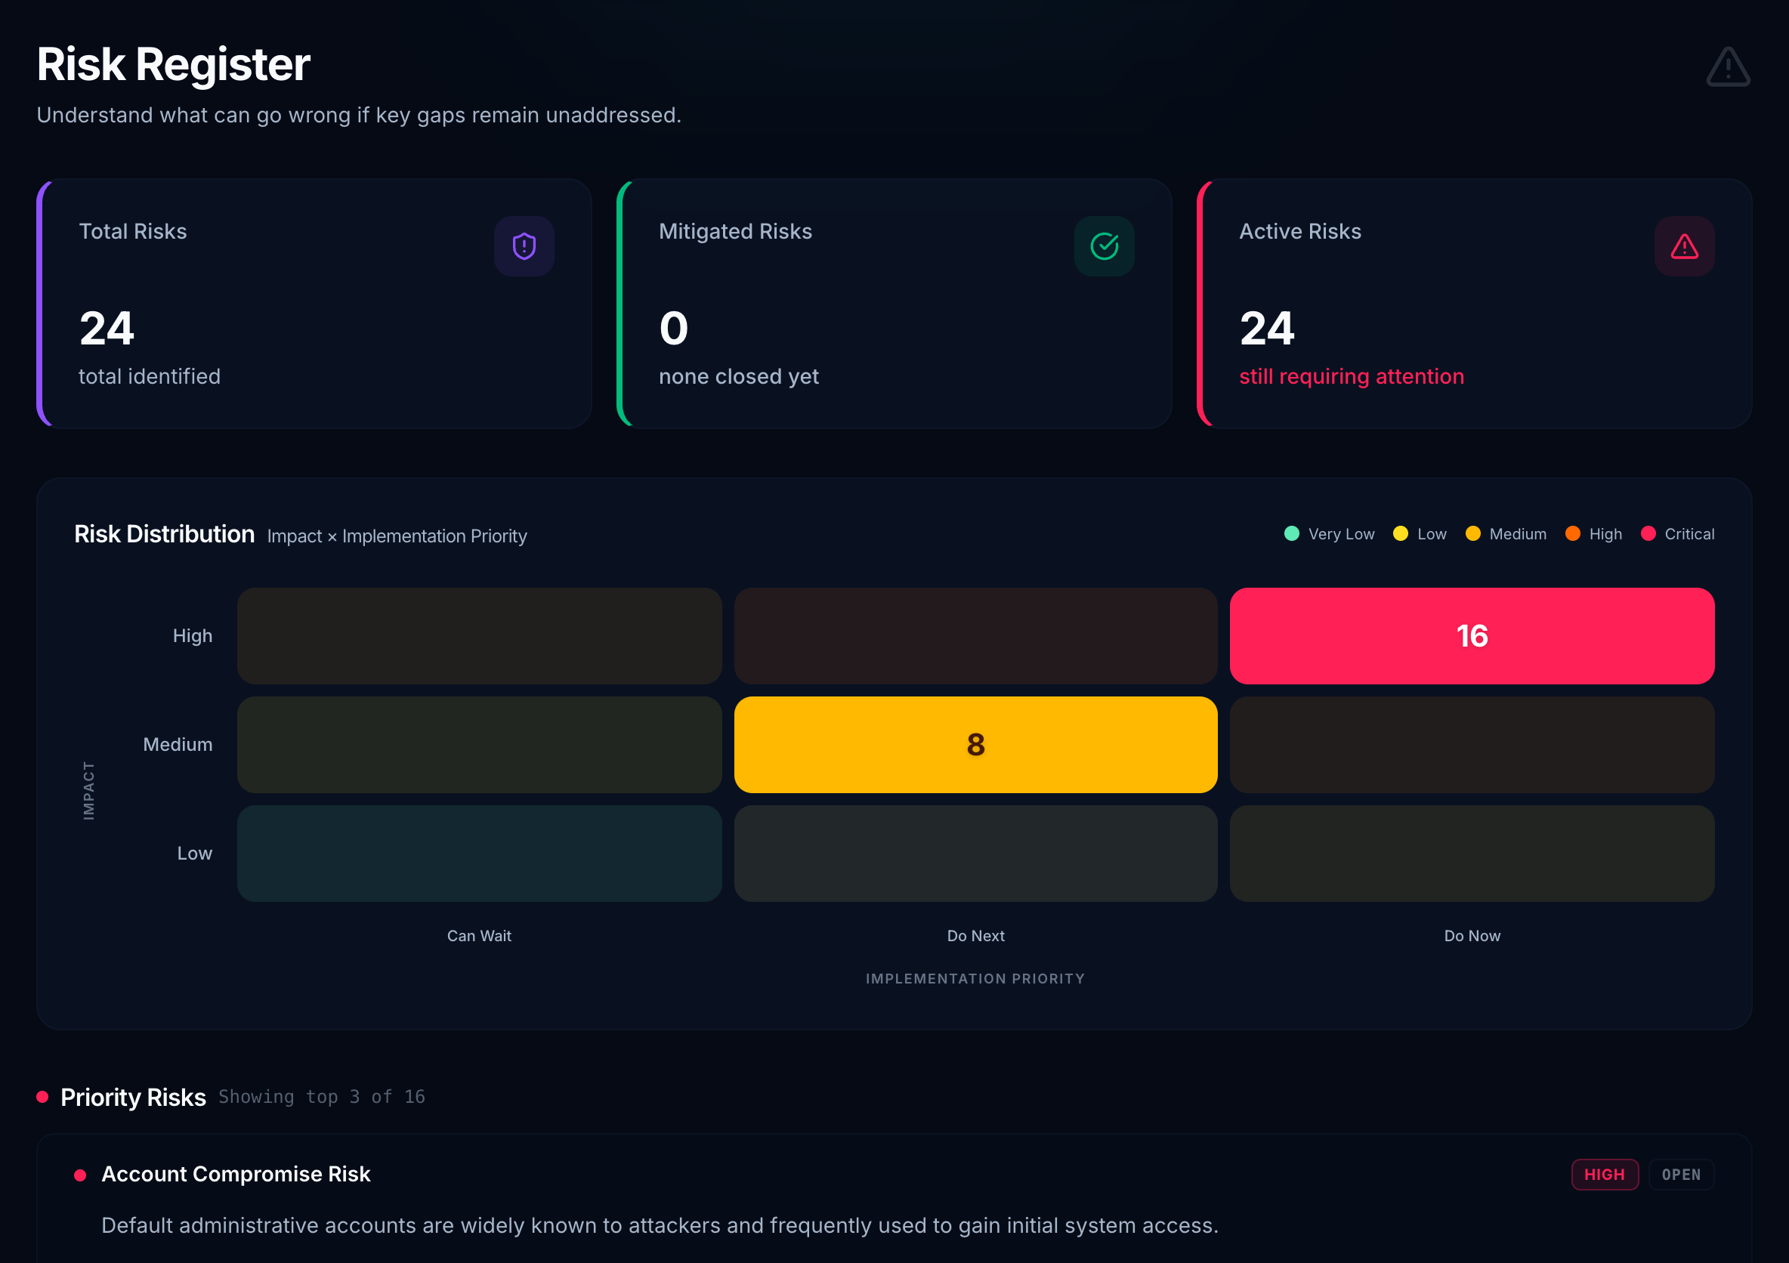Click the 'Low' impact row label
The image size is (1789, 1263).
194,853
